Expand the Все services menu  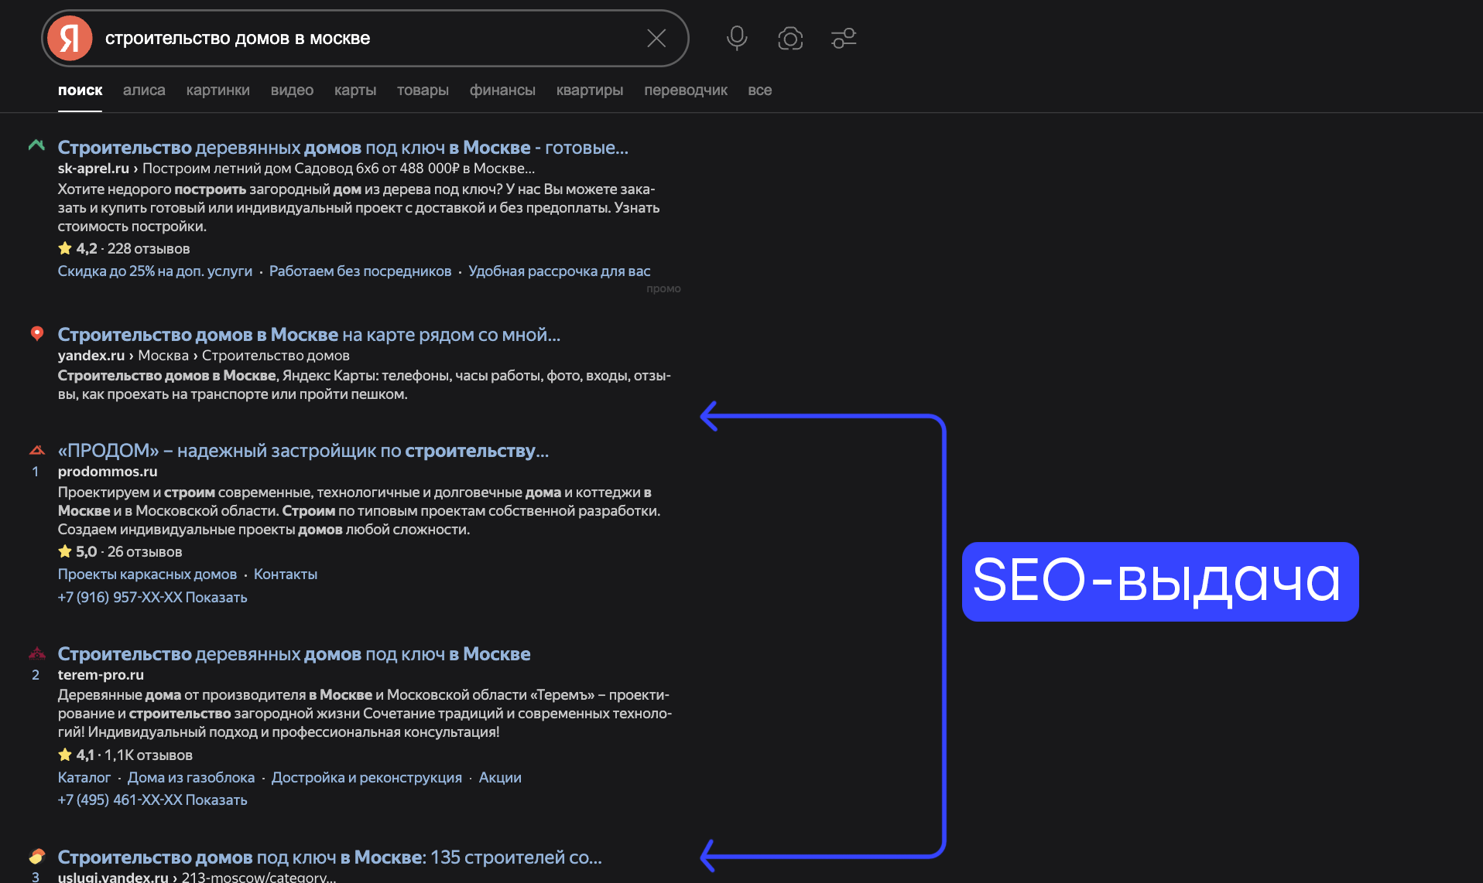(759, 90)
